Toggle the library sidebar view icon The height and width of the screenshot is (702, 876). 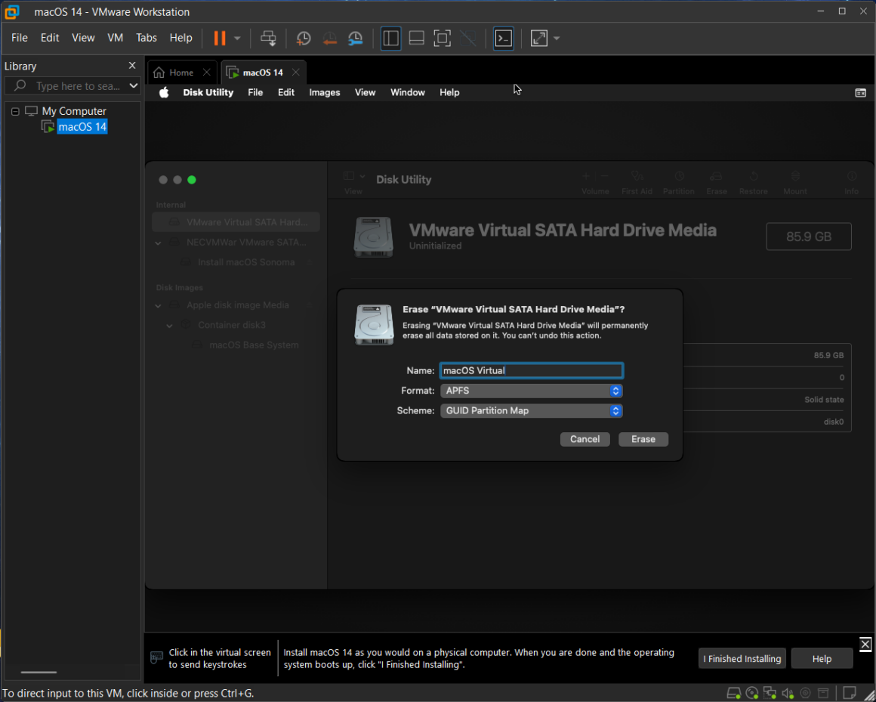(390, 38)
